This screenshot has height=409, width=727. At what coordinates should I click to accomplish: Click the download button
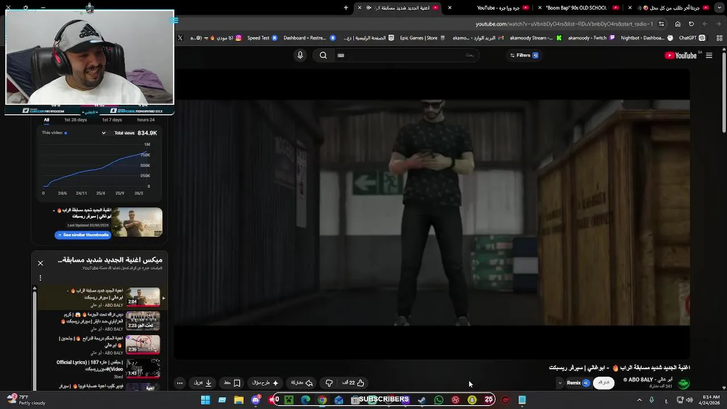[203, 383]
